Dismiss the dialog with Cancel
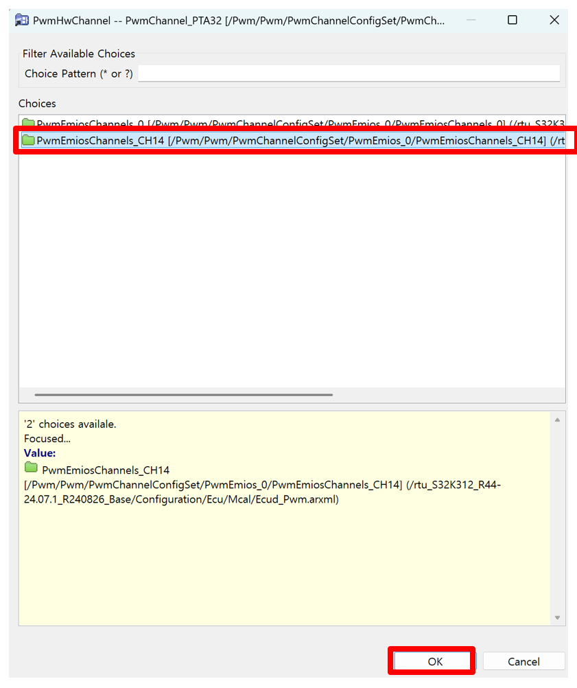This screenshot has height=688, width=577. (523, 661)
